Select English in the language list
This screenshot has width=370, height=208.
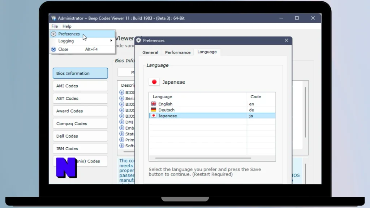coord(212,104)
